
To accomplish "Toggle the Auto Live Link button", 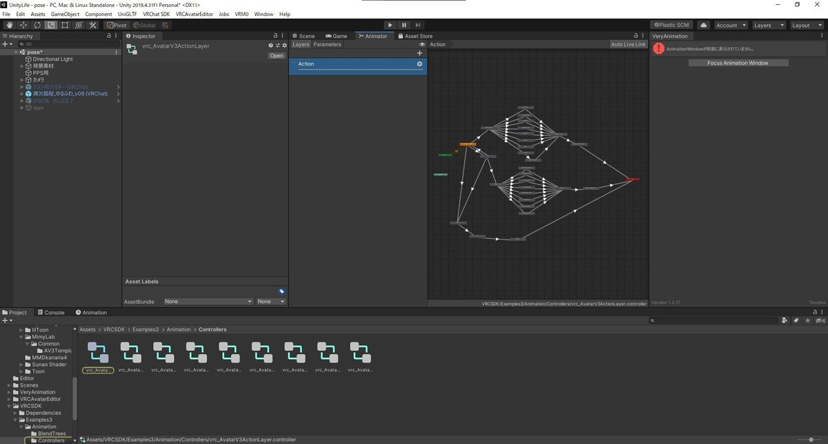I will pos(628,44).
